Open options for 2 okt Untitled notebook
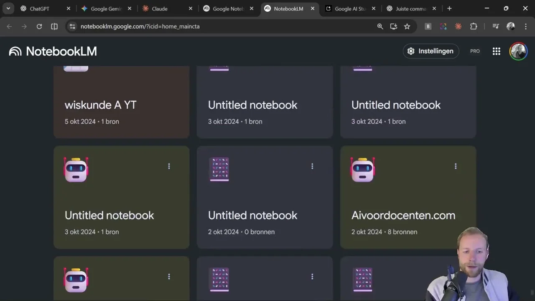The height and width of the screenshot is (301, 535). 312,166
